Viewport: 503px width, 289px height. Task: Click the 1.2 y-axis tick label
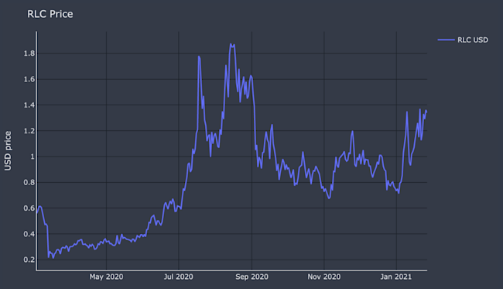point(29,131)
